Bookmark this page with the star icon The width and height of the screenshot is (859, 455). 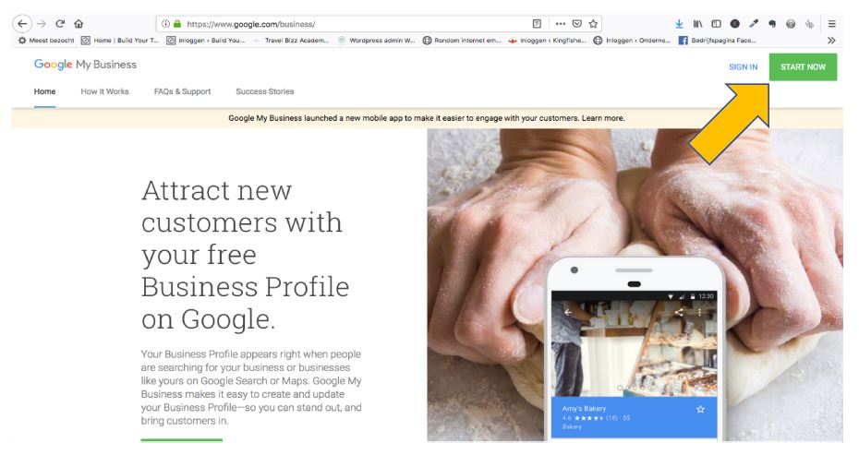point(593,24)
